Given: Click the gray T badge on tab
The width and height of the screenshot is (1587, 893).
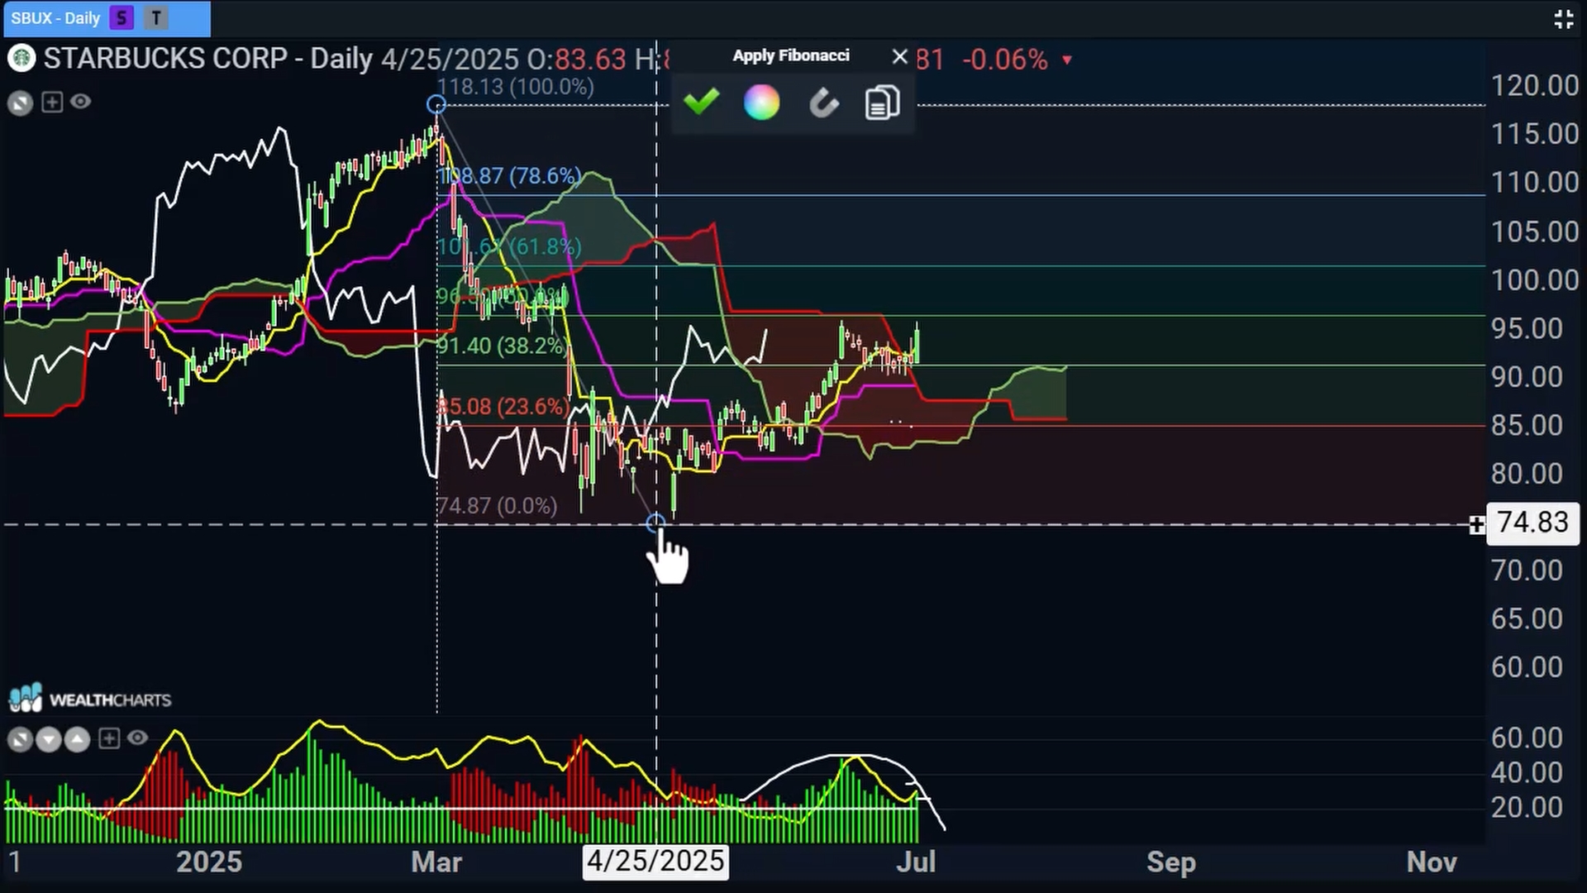Looking at the screenshot, I should [156, 18].
